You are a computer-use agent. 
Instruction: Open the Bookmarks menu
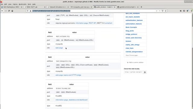23,4
